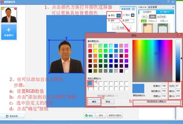Open the 杂志背景 category dropdown

(161, 7)
